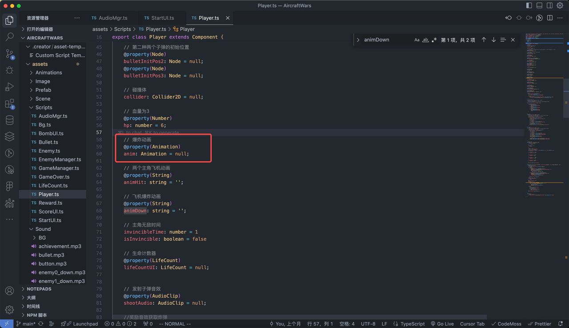Image resolution: width=569 pixels, height=328 pixels.
Task: Open the Search view in activity bar
Action: 9,37
